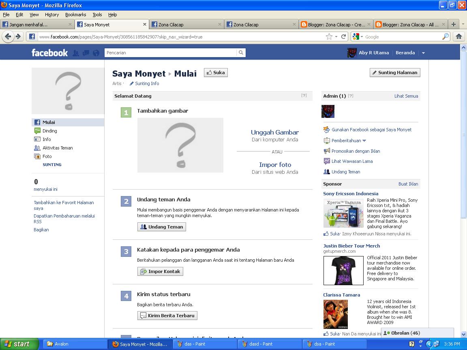467x350 pixels.
Task: Click Lihat Semua admin link
Action: pyautogui.click(x=406, y=96)
